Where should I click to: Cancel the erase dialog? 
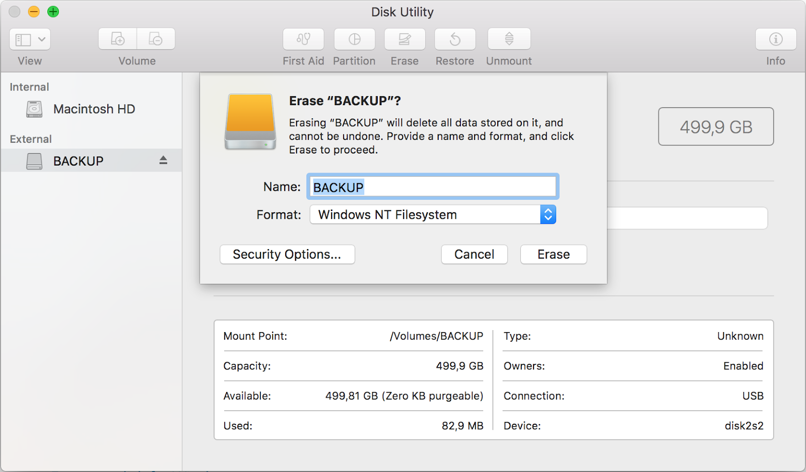point(474,255)
